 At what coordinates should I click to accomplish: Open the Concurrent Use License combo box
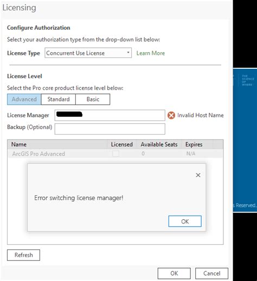88,53
